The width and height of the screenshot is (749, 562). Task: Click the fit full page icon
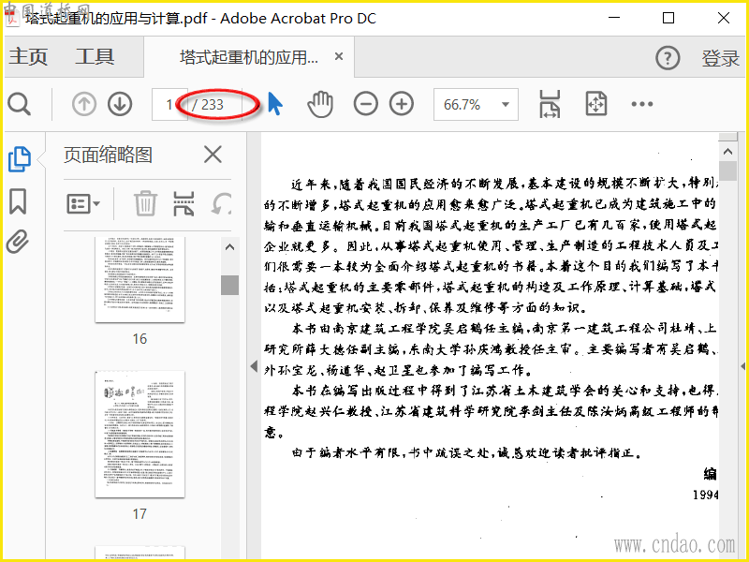[x=596, y=104]
